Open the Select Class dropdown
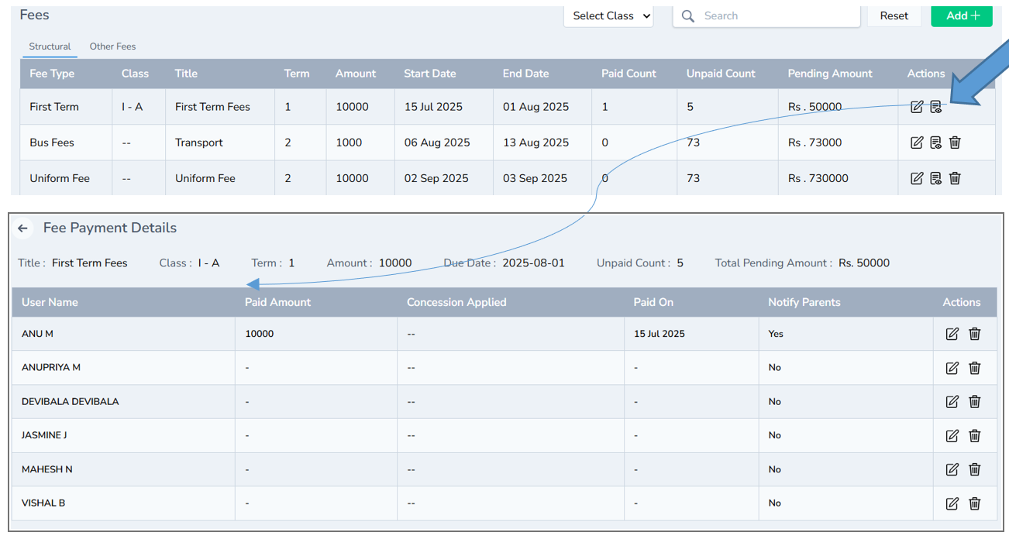The image size is (1009, 546). [608, 16]
